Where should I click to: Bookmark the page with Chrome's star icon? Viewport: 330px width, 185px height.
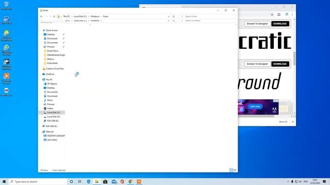(x=272, y=14)
